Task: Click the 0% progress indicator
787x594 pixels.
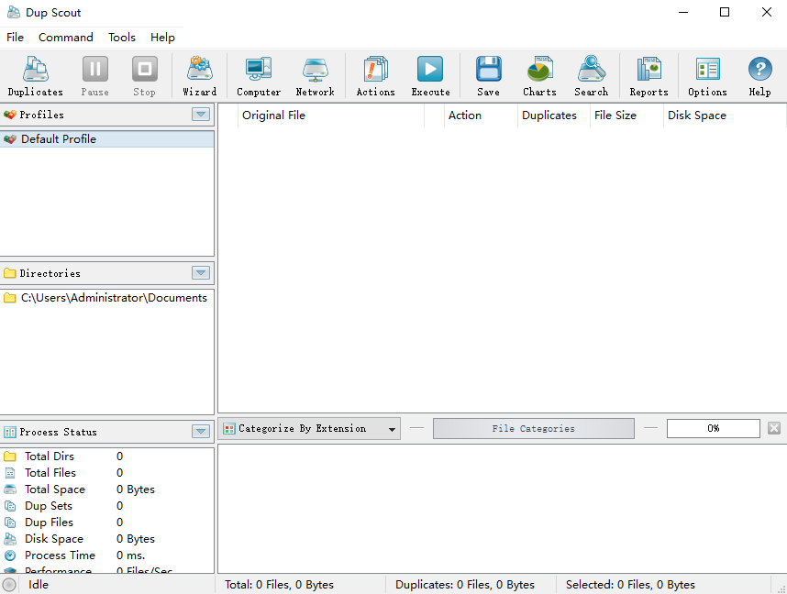Action: 713,429
